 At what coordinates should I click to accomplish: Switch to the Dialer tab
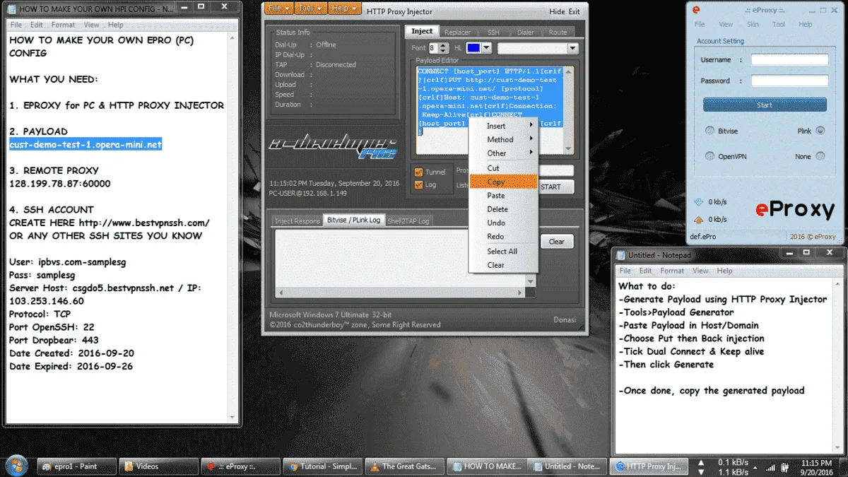(525, 32)
